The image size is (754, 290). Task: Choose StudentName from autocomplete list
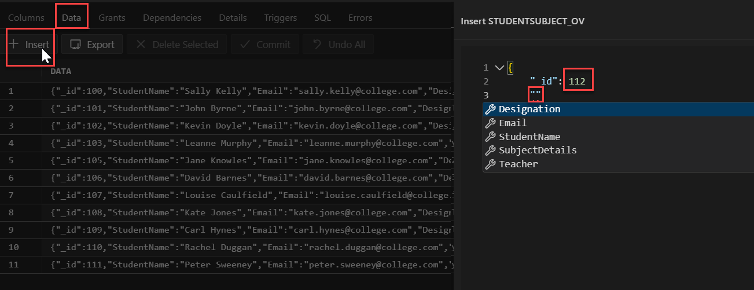pyautogui.click(x=529, y=137)
